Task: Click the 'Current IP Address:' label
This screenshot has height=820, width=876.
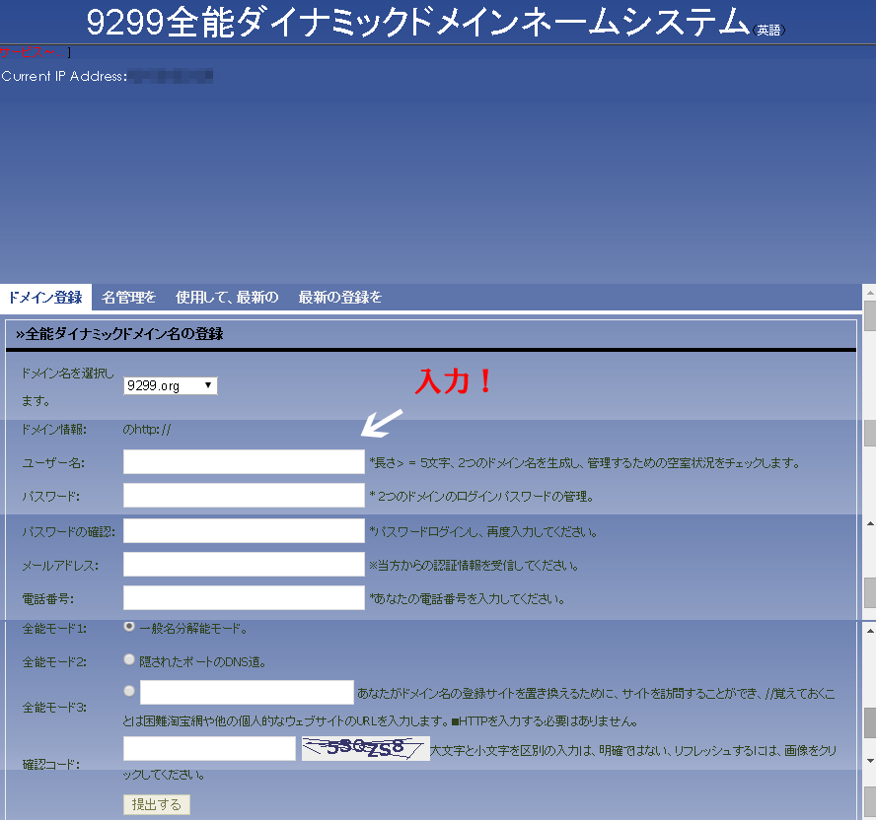Action: (x=64, y=76)
